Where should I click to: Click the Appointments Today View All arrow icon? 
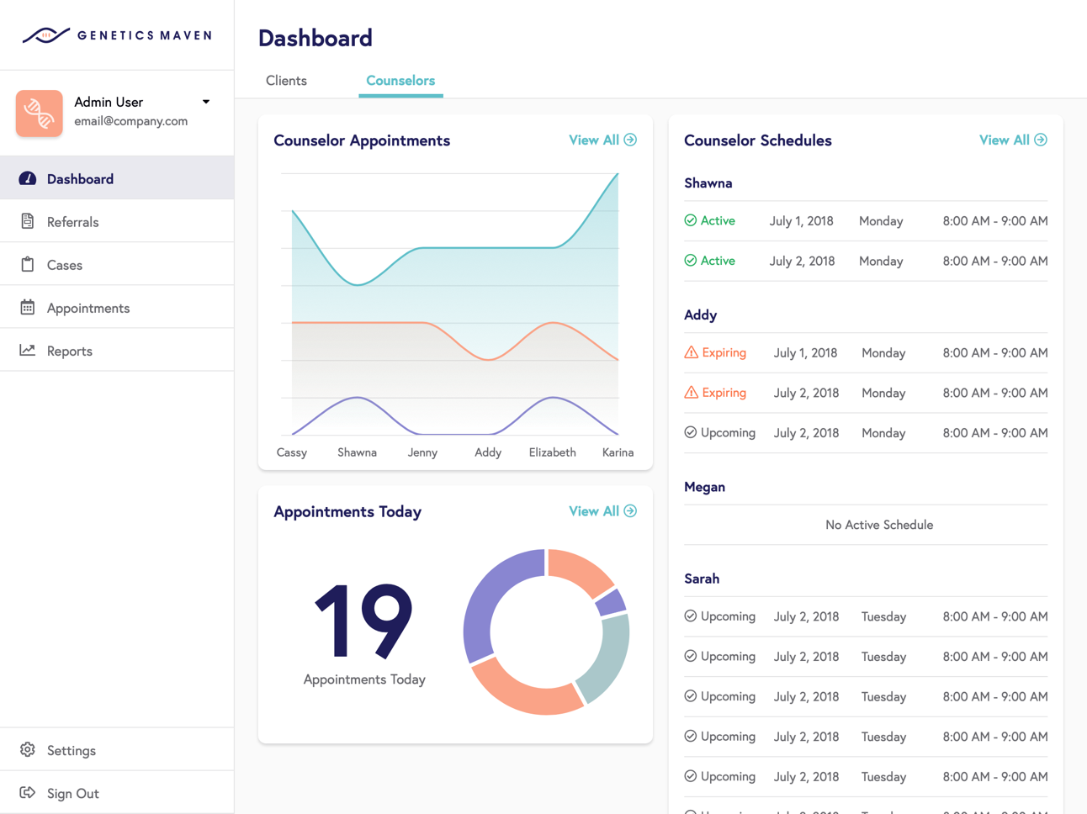[x=630, y=510]
